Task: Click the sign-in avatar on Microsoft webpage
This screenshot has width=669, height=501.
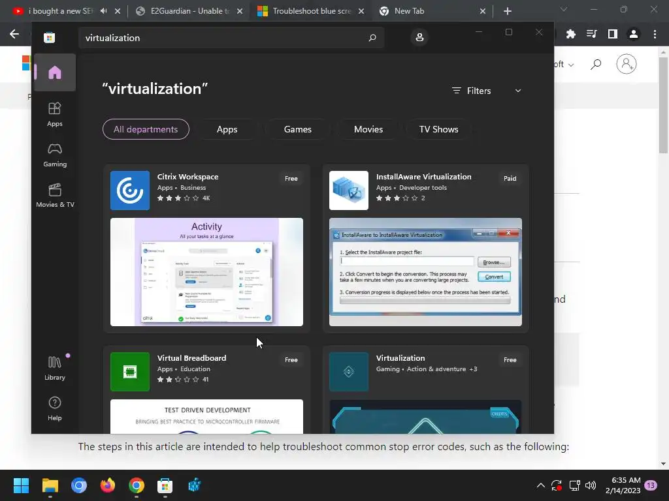Action: pyautogui.click(x=626, y=65)
